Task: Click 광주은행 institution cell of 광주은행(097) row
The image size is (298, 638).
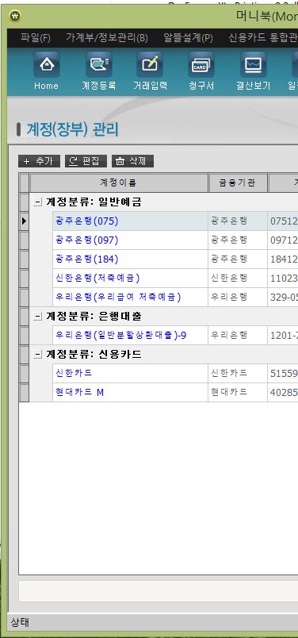Action: [x=238, y=240]
